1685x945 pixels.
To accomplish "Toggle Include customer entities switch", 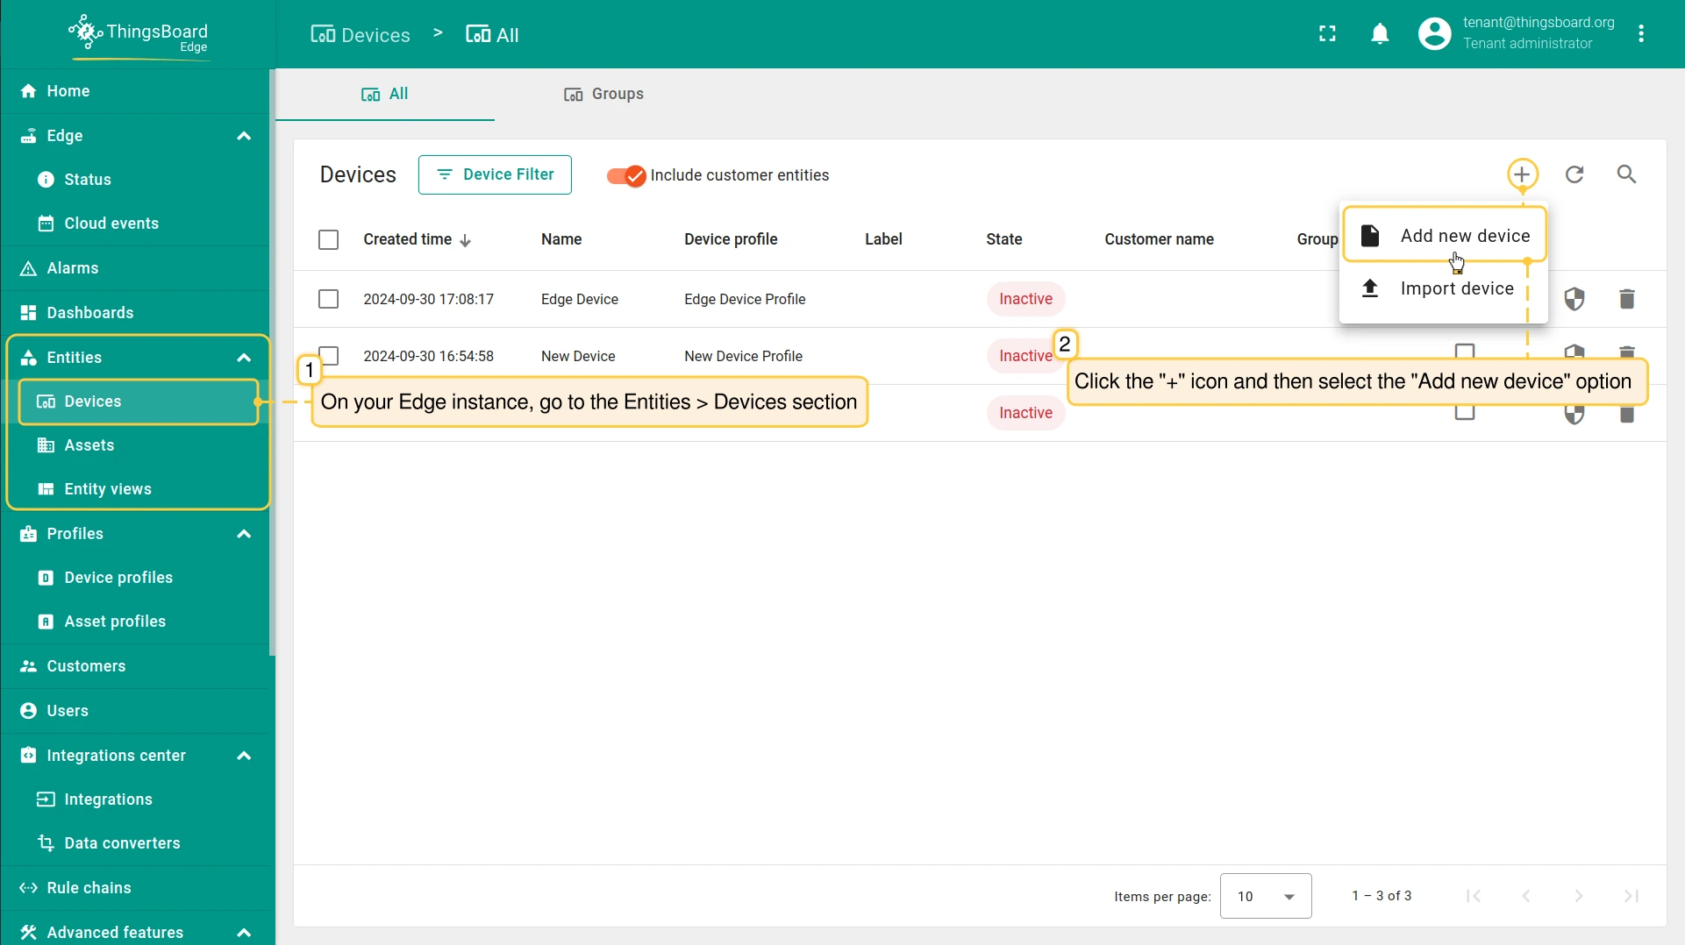I will (626, 175).
